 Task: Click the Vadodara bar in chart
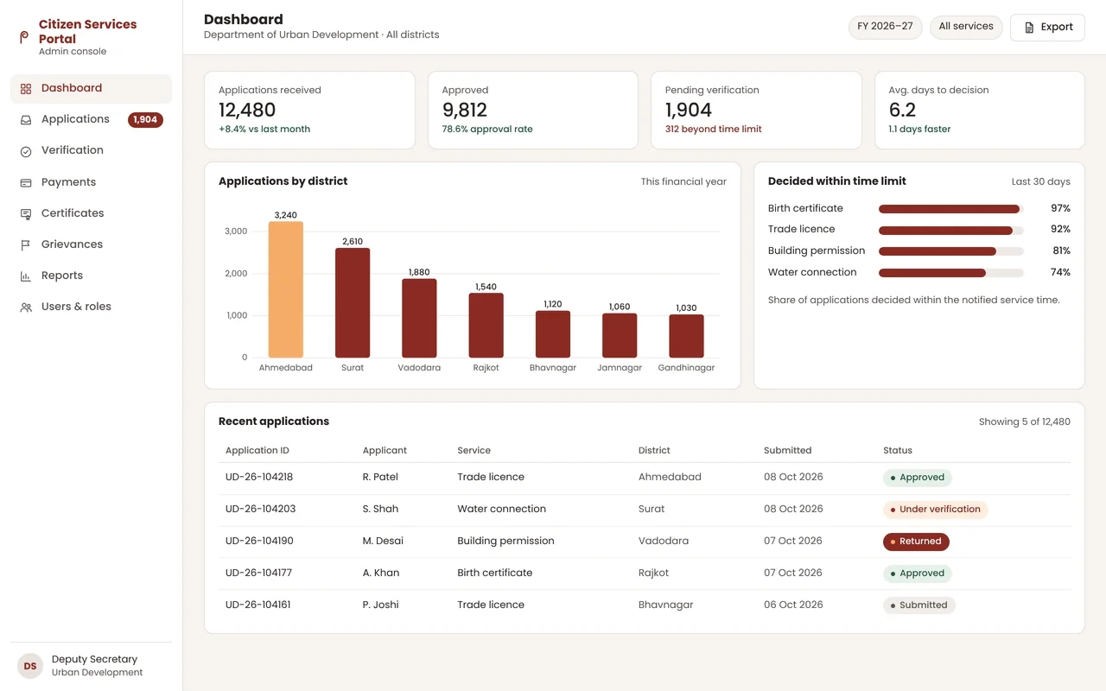point(419,318)
